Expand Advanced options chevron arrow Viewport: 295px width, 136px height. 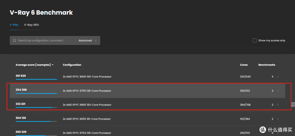point(95,40)
